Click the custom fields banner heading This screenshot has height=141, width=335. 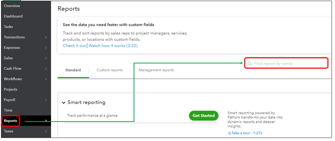tap(108, 25)
